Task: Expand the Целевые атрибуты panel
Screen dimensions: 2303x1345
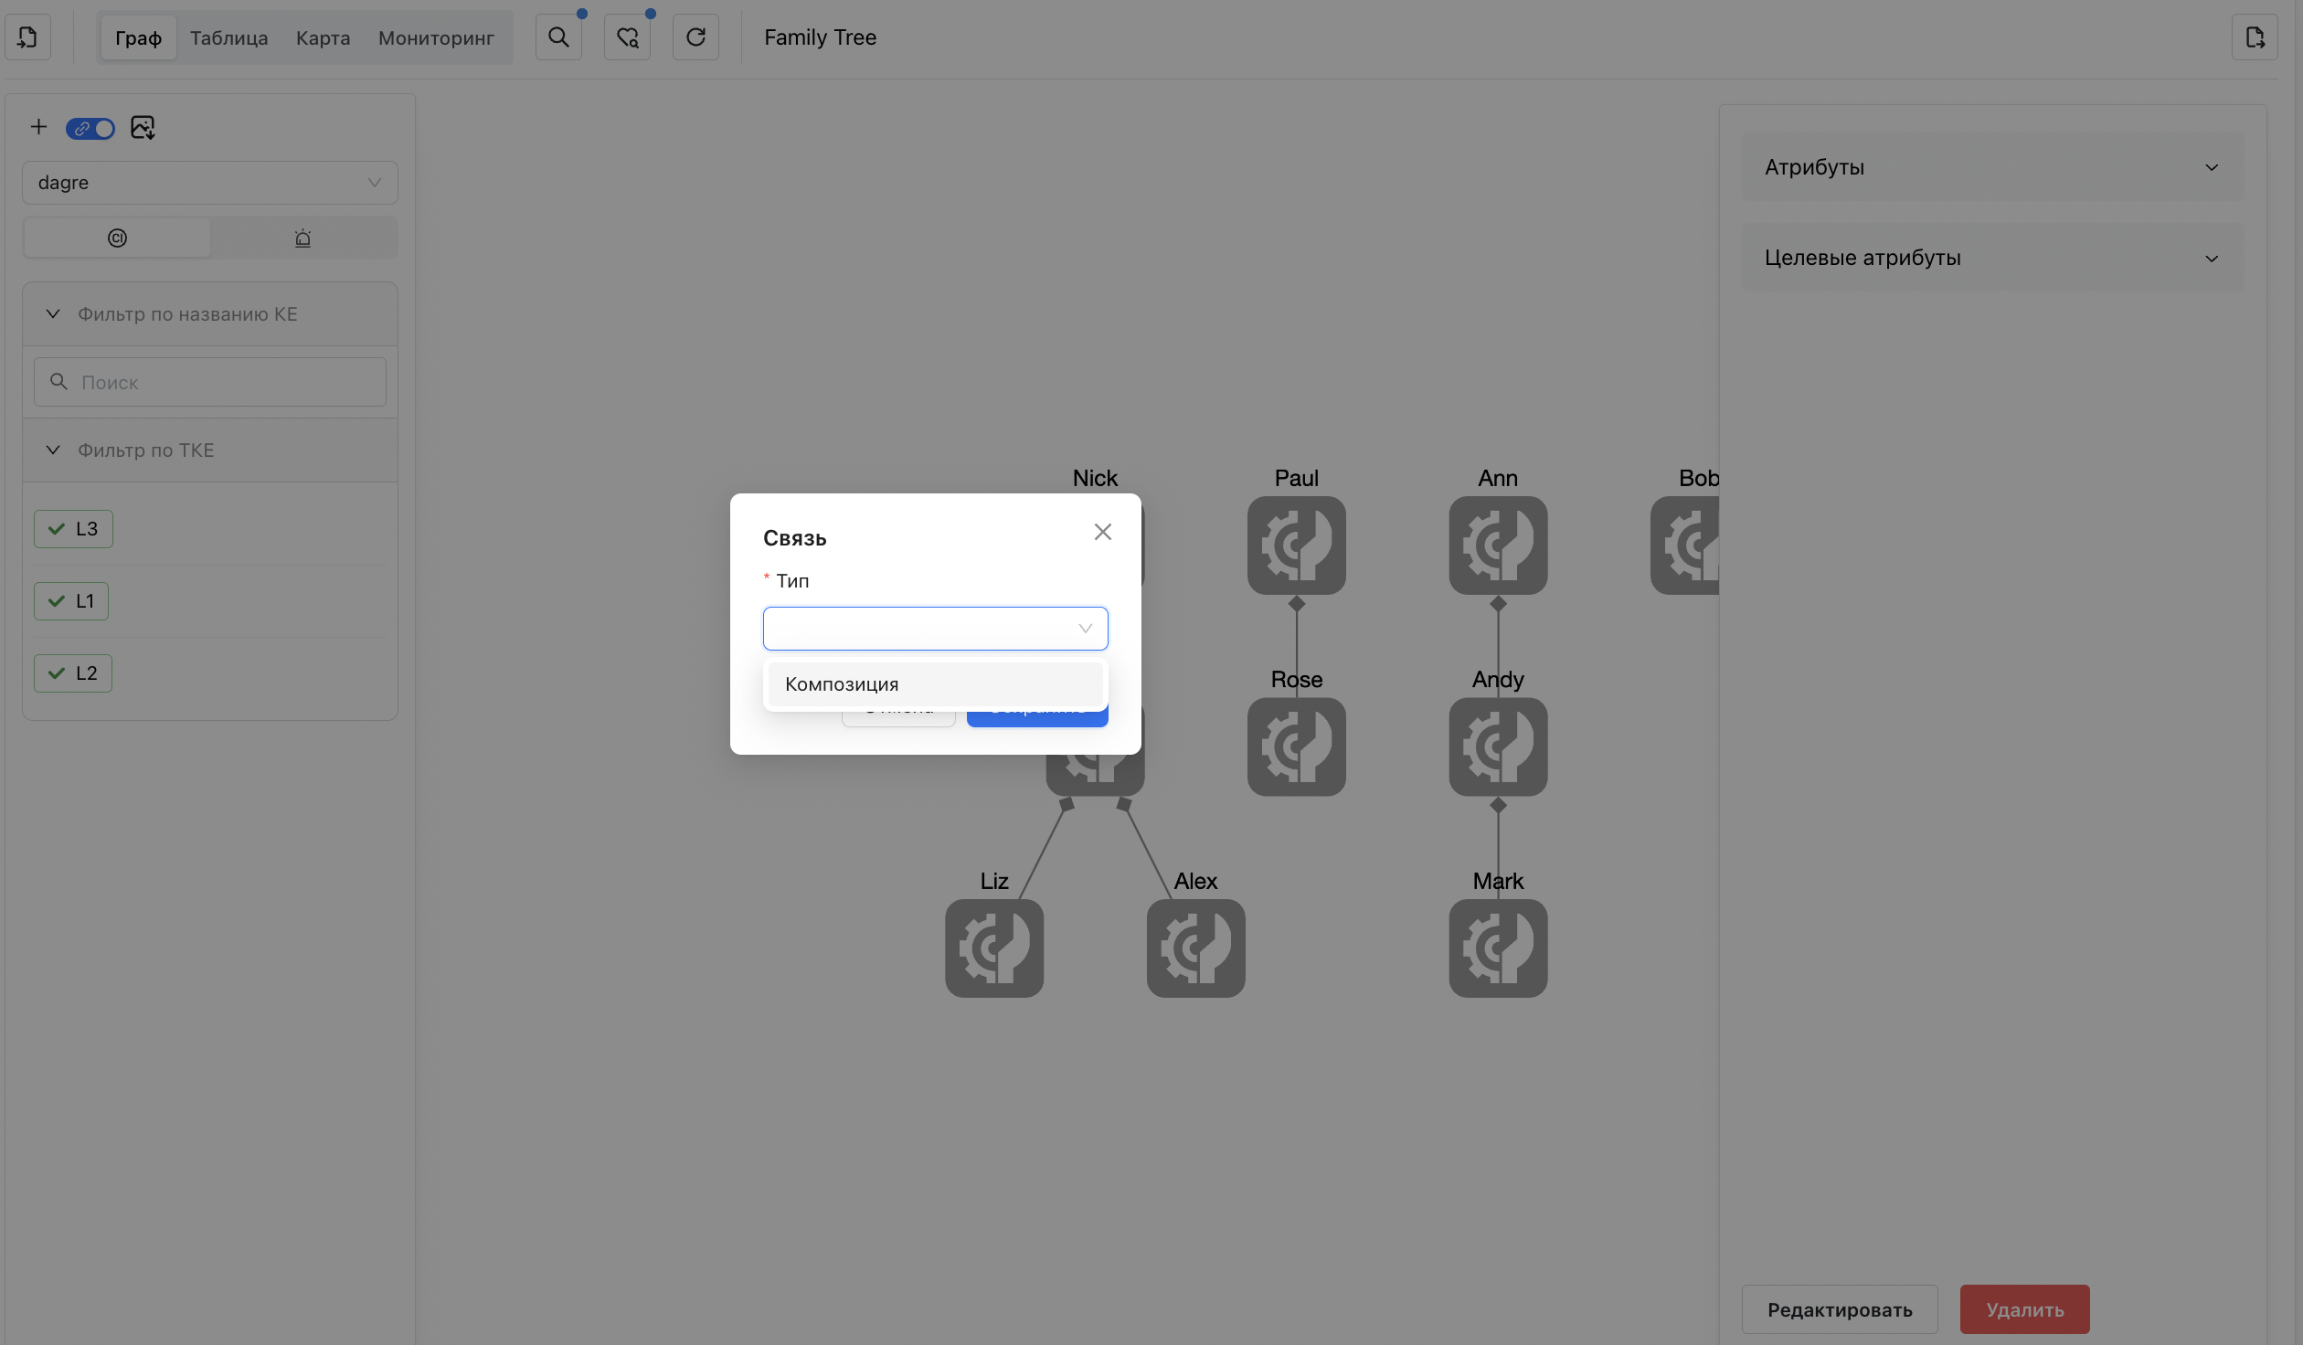Action: (x=1993, y=258)
